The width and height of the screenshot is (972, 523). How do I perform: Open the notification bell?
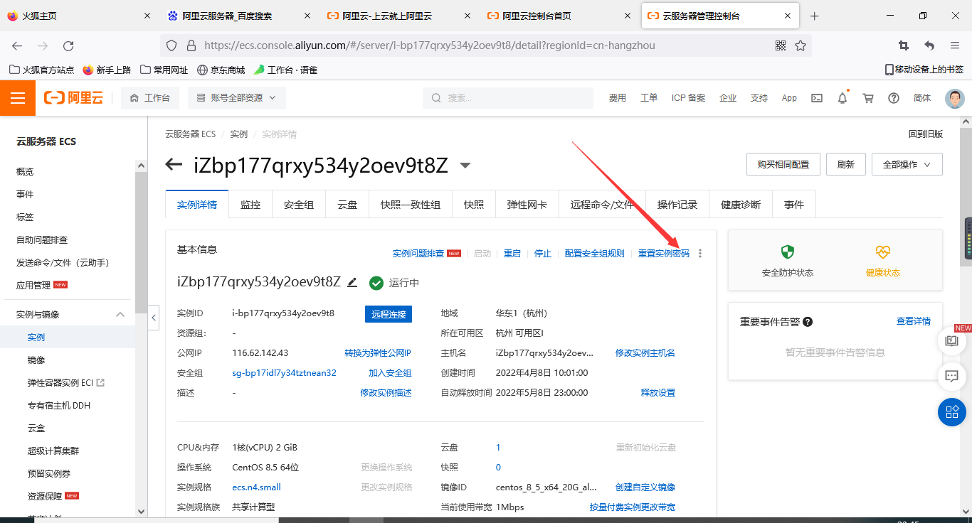(x=842, y=98)
